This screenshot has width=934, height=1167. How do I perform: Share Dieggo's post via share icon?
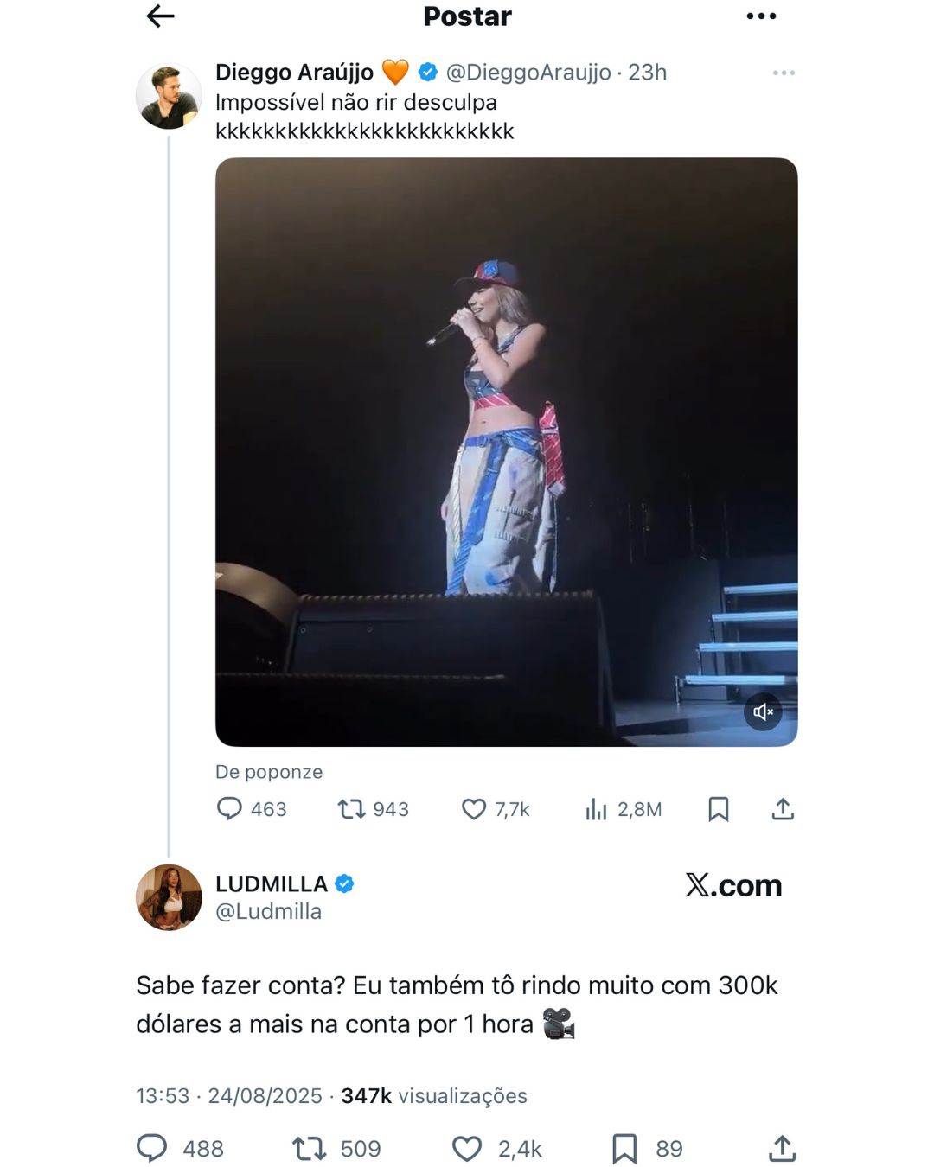tap(783, 809)
